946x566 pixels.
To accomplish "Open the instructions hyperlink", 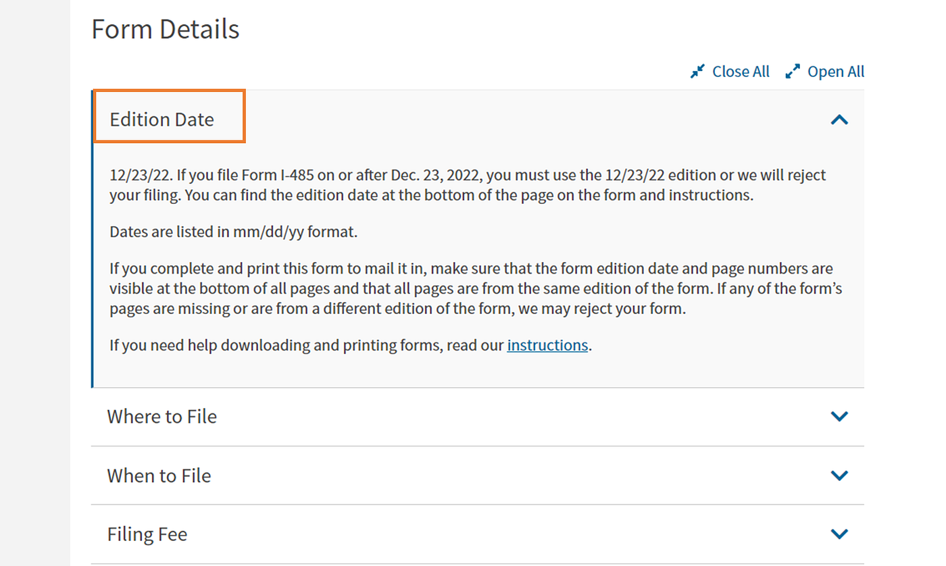I will click(x=547, y=345).
